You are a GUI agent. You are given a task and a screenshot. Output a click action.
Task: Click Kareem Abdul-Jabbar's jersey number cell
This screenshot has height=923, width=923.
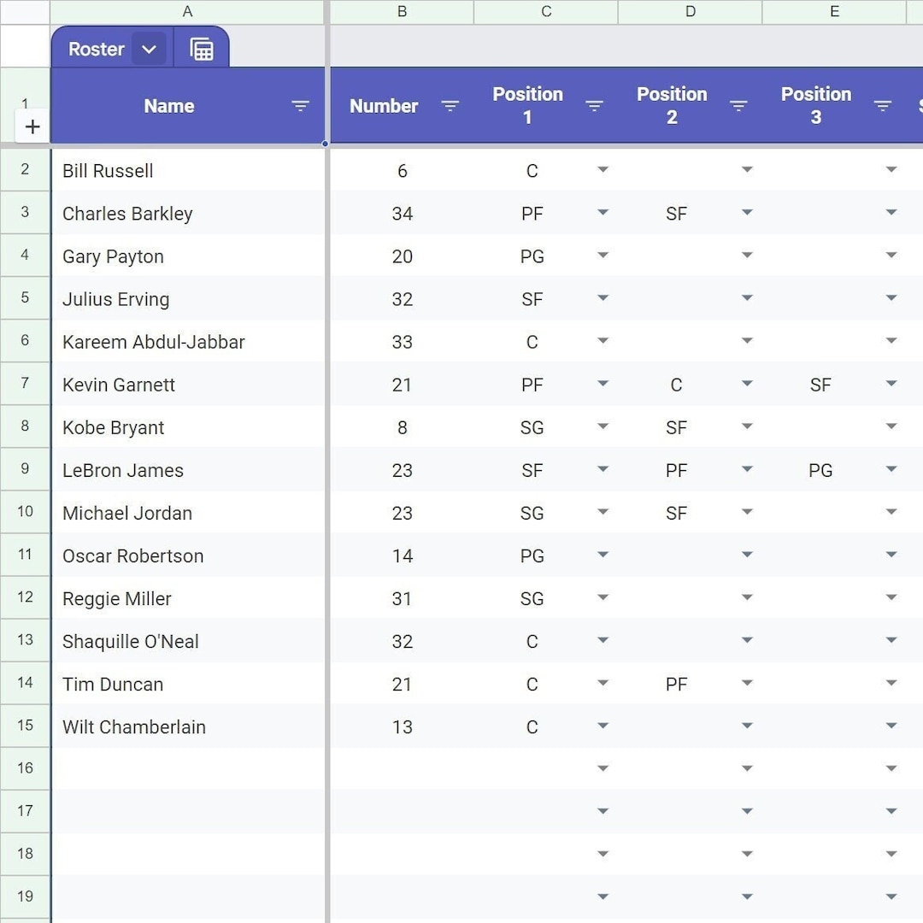[402, 342]
